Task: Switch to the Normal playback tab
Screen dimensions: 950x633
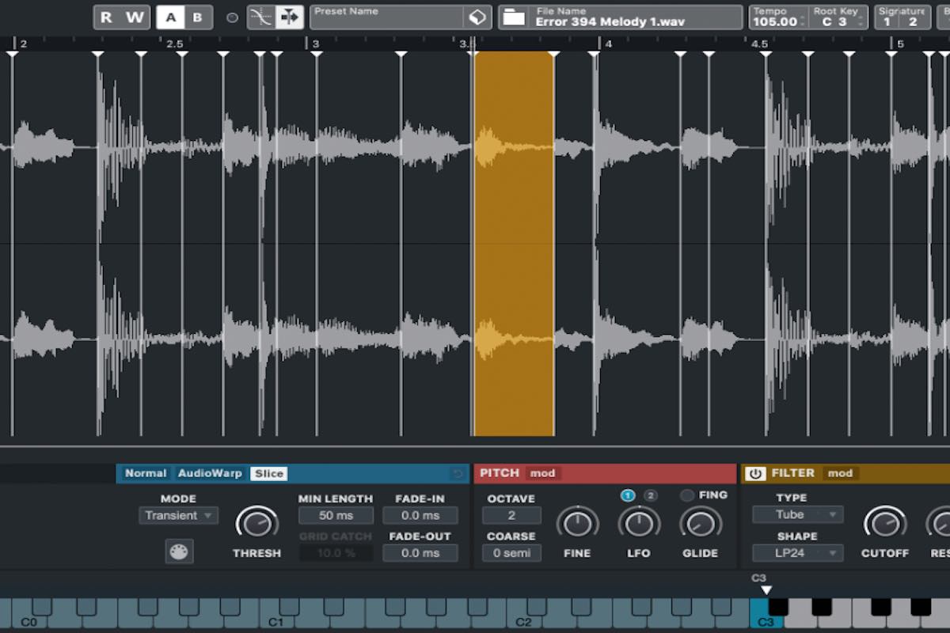Action: (146, 474)
